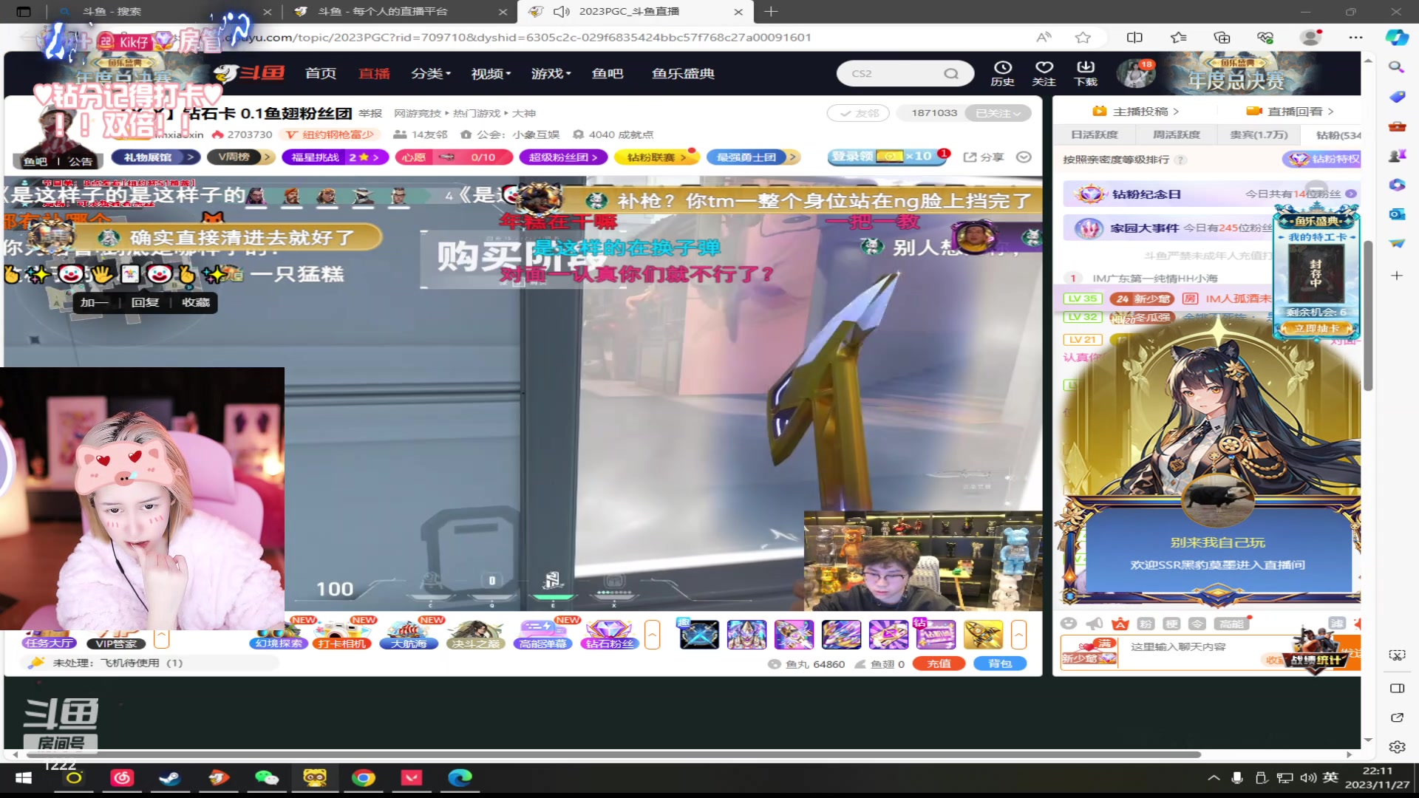
Task: Go to 首页 home in Douyu nav
Action: (320, 73)
